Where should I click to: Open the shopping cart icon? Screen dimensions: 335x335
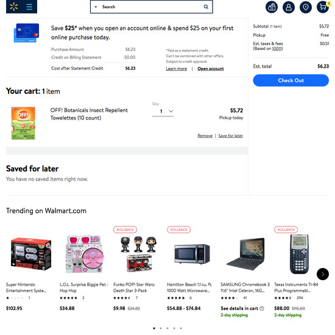click(323, 7)
